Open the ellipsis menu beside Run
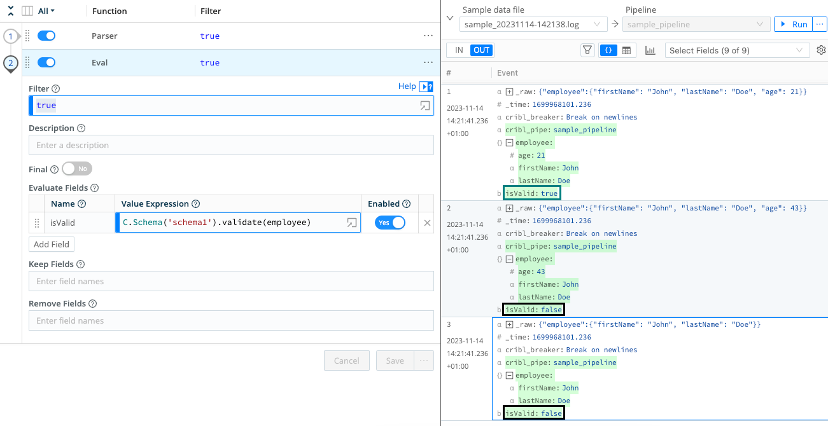Image resolution: width=828 pixels, height=426 pixels. [x=820, y=24]
